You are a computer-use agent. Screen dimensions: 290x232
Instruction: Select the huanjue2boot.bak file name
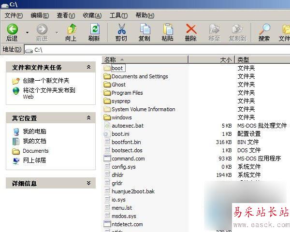pos(133,191)
